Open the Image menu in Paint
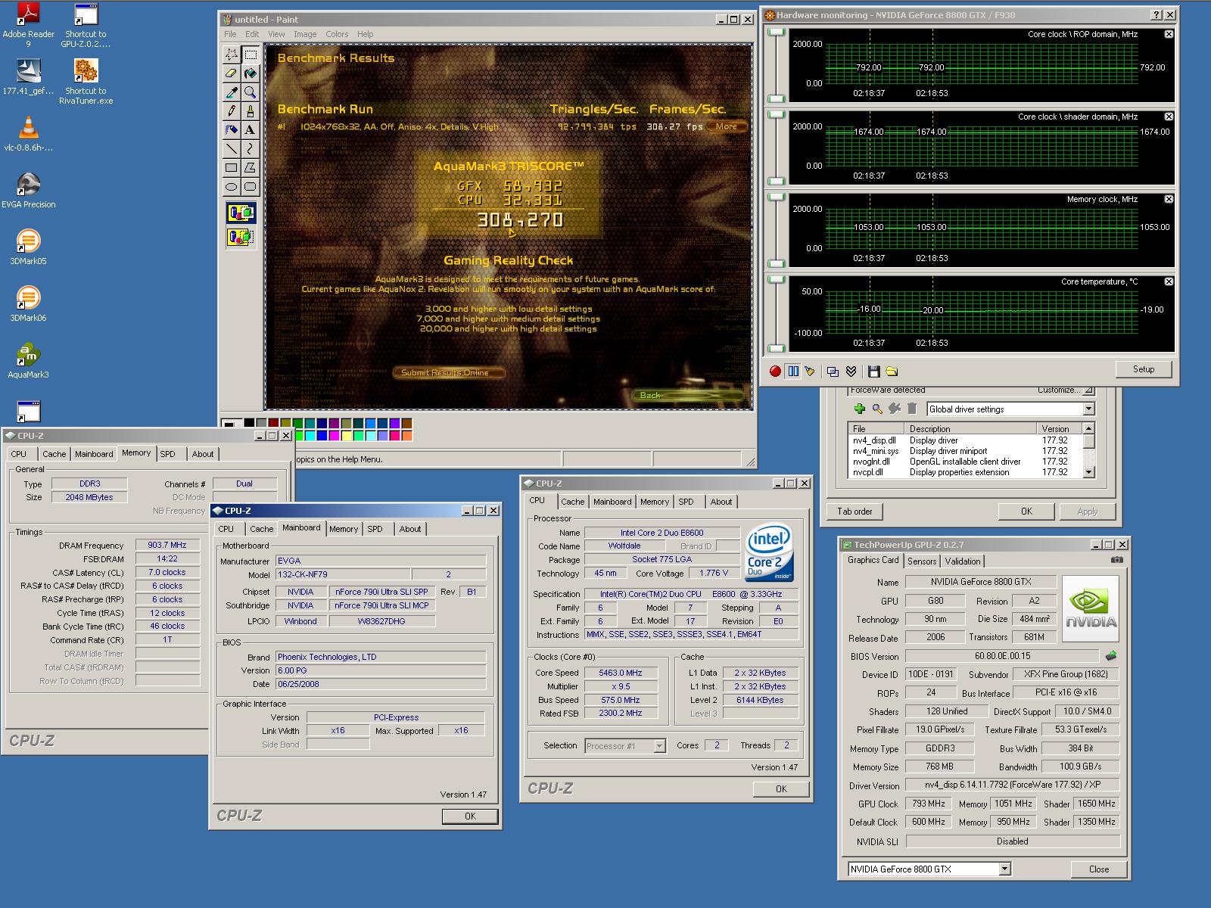The image size is (1211, 908). pyautogui.click(x=305, y=34)
